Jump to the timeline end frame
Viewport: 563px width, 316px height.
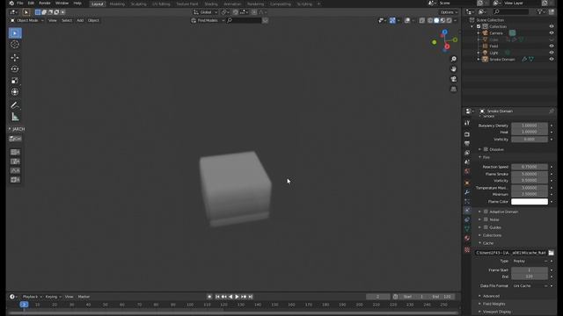251,297
